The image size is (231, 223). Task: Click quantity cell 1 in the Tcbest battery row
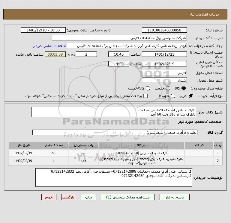(54, 161)
